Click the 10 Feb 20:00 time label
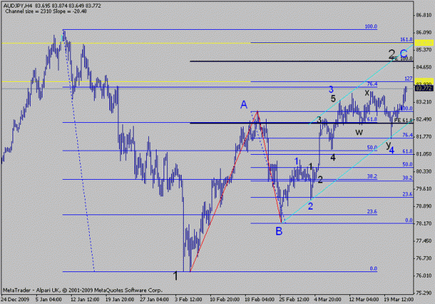The width and height of the screenshot is (435, 304). tap(225, 299)
